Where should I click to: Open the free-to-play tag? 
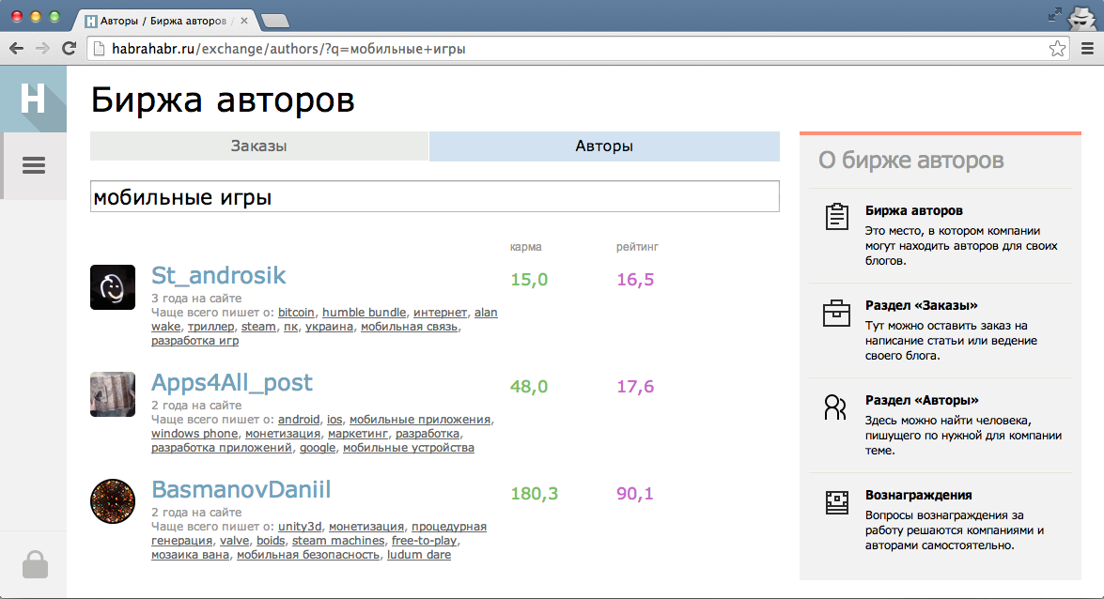tap(424, 541)
